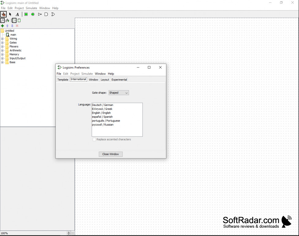Viewport: 299px width, 236px height.
Task: Click the Base folder icon
Action: point(7,62)
